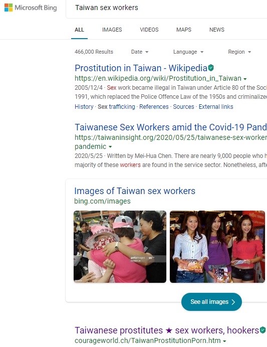Image resolution: width=267 pixels, height=347 pixels.
Task: Open the Language filter dropdown
Action: (188, 52)
